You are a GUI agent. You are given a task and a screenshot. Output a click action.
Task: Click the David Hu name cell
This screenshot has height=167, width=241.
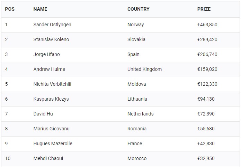pos(43,114)
